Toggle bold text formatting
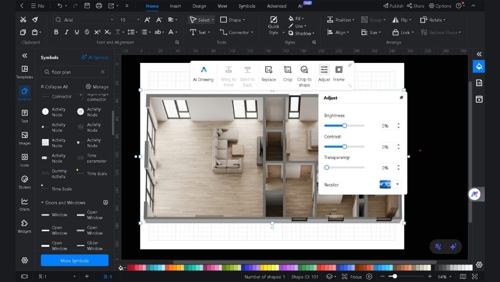 56,32
